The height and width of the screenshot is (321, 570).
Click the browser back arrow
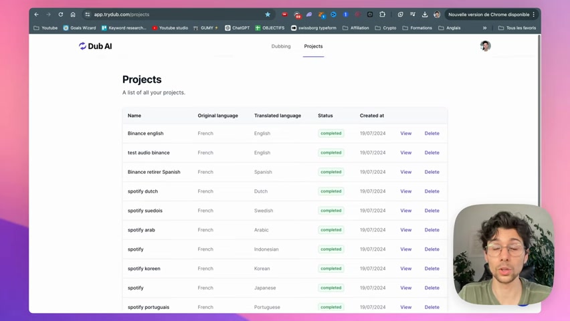tap(36, 15)
